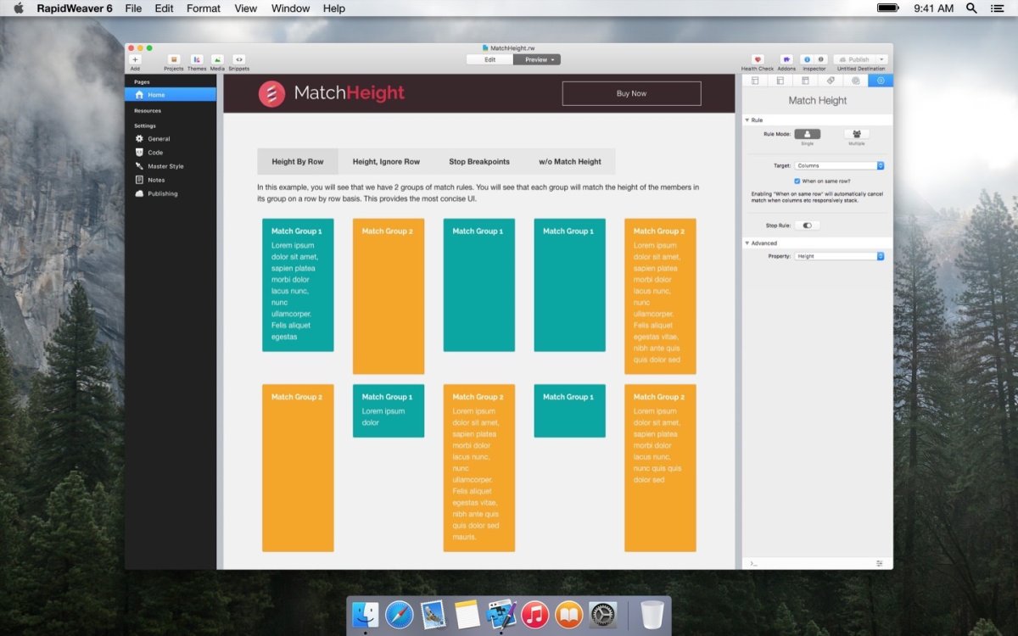
Task: Run the Health Check tool
Action: 758,59
